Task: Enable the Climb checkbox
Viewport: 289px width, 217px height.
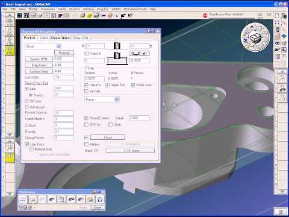Action: [110, 125]
